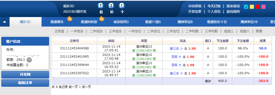Select 主势盘 sub-menu
275x95 pixels.
tap(59, 31)
